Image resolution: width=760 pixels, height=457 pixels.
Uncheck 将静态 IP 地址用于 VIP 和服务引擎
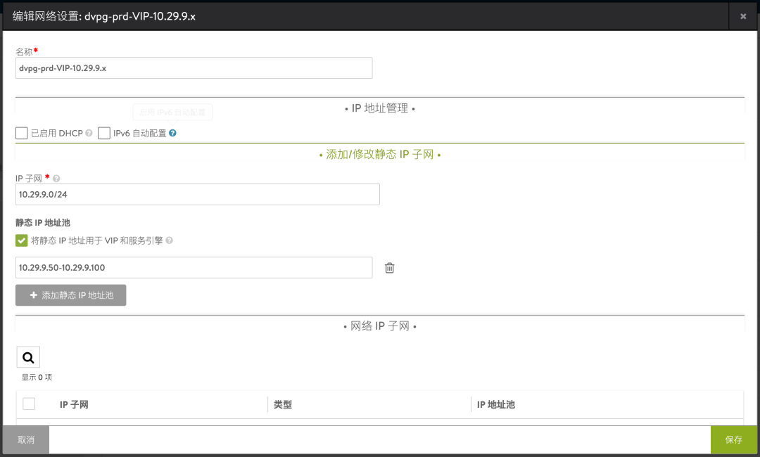[x=22, y=240]
